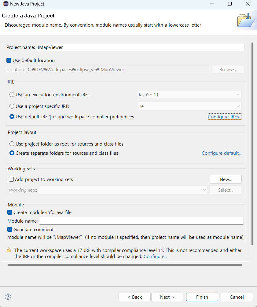Image resolution: width=257 pixels, height=307 pixels.
Task: Maximize the New Java Project window
Action: 230,4
